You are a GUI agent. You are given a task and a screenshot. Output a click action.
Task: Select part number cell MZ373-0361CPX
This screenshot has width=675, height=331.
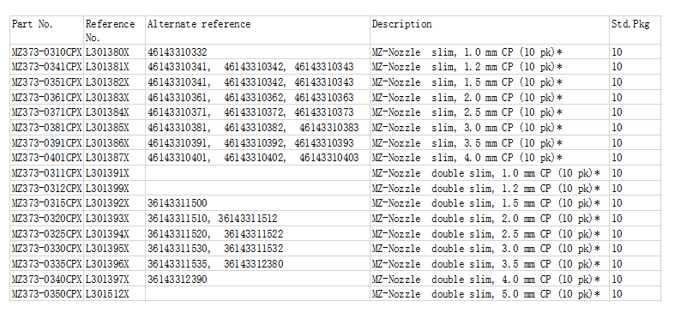[46, 98]
